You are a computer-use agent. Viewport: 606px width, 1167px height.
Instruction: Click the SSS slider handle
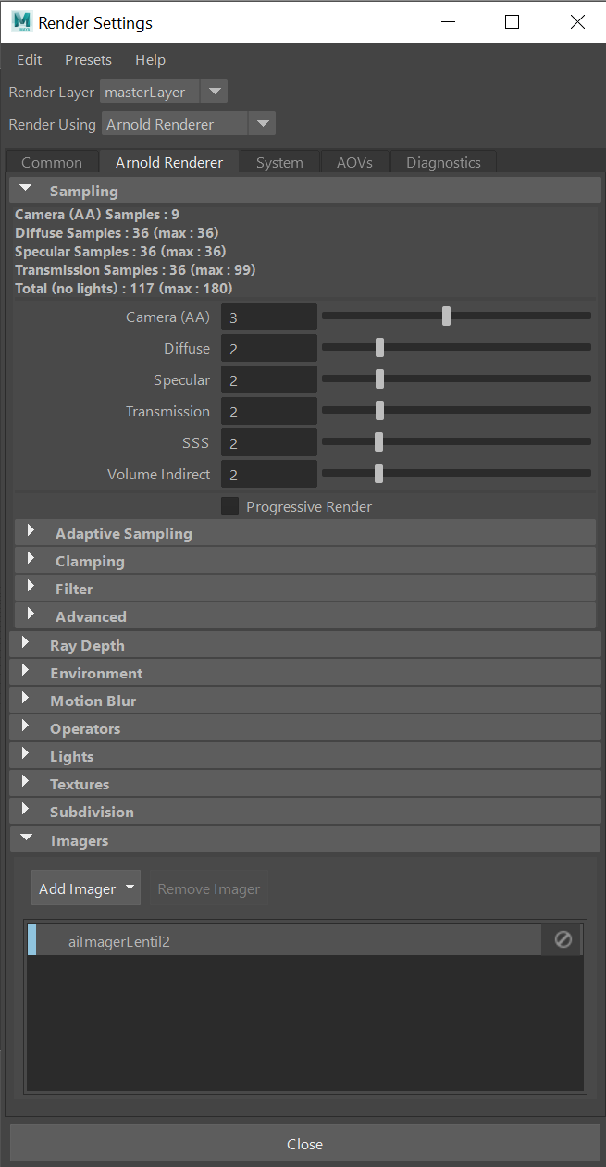coord(378,442)
